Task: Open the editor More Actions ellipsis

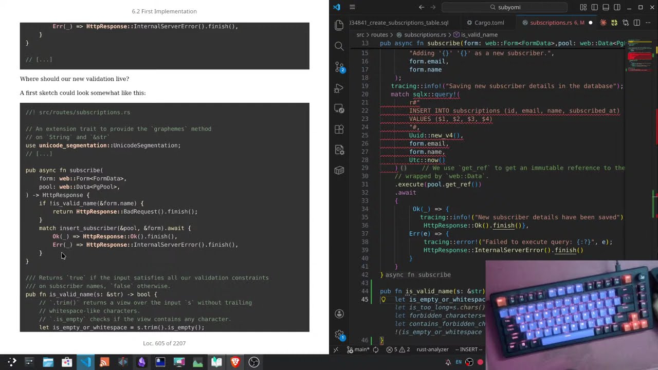Action: (648, 23)
